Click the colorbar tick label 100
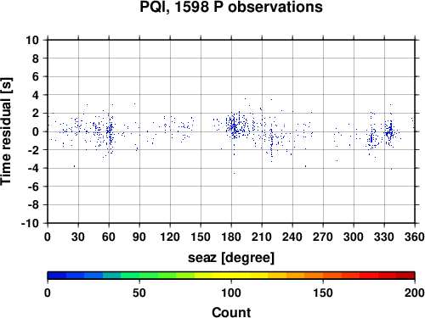This screenshot has width=425, height=318. click(x=231, y=293)
